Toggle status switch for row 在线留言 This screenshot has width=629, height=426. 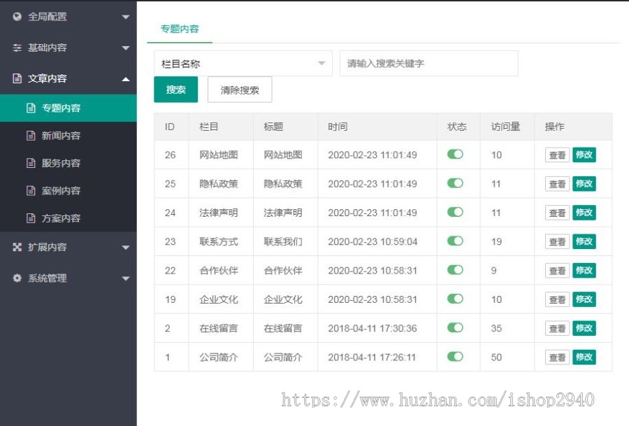pos(455,328)
